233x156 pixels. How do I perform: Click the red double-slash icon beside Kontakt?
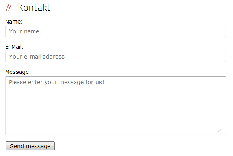(x=9, y=7)
